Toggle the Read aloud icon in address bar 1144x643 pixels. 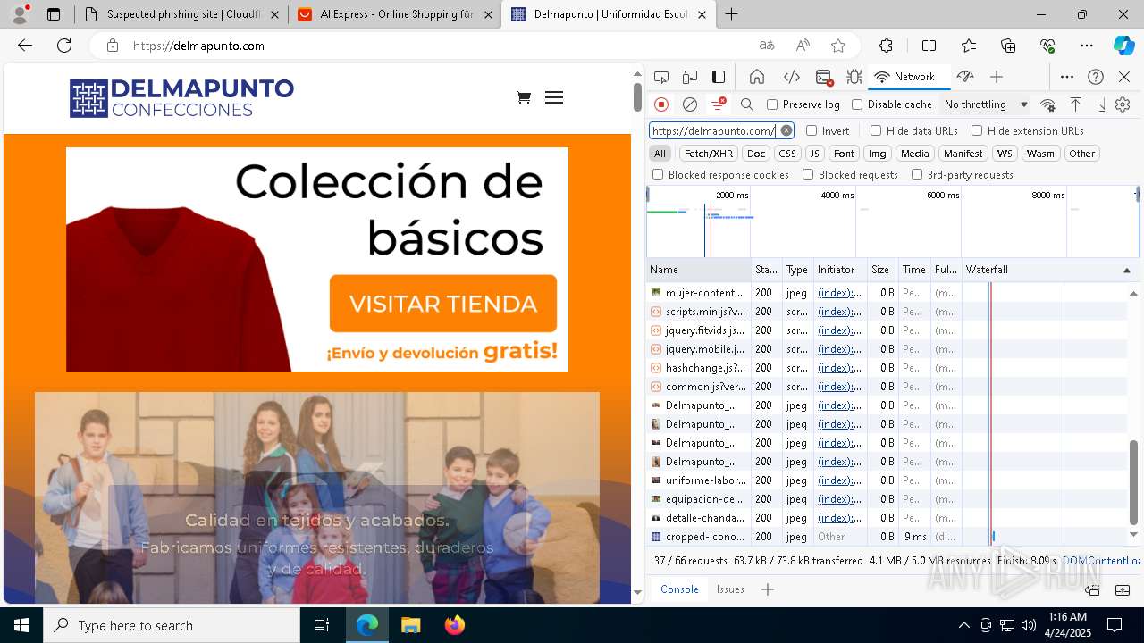click(803, 46)
